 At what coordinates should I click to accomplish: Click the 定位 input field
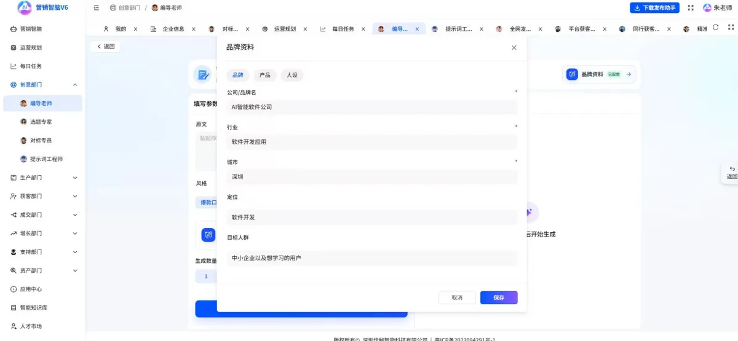pyautogui.click(x=372, y=218)
